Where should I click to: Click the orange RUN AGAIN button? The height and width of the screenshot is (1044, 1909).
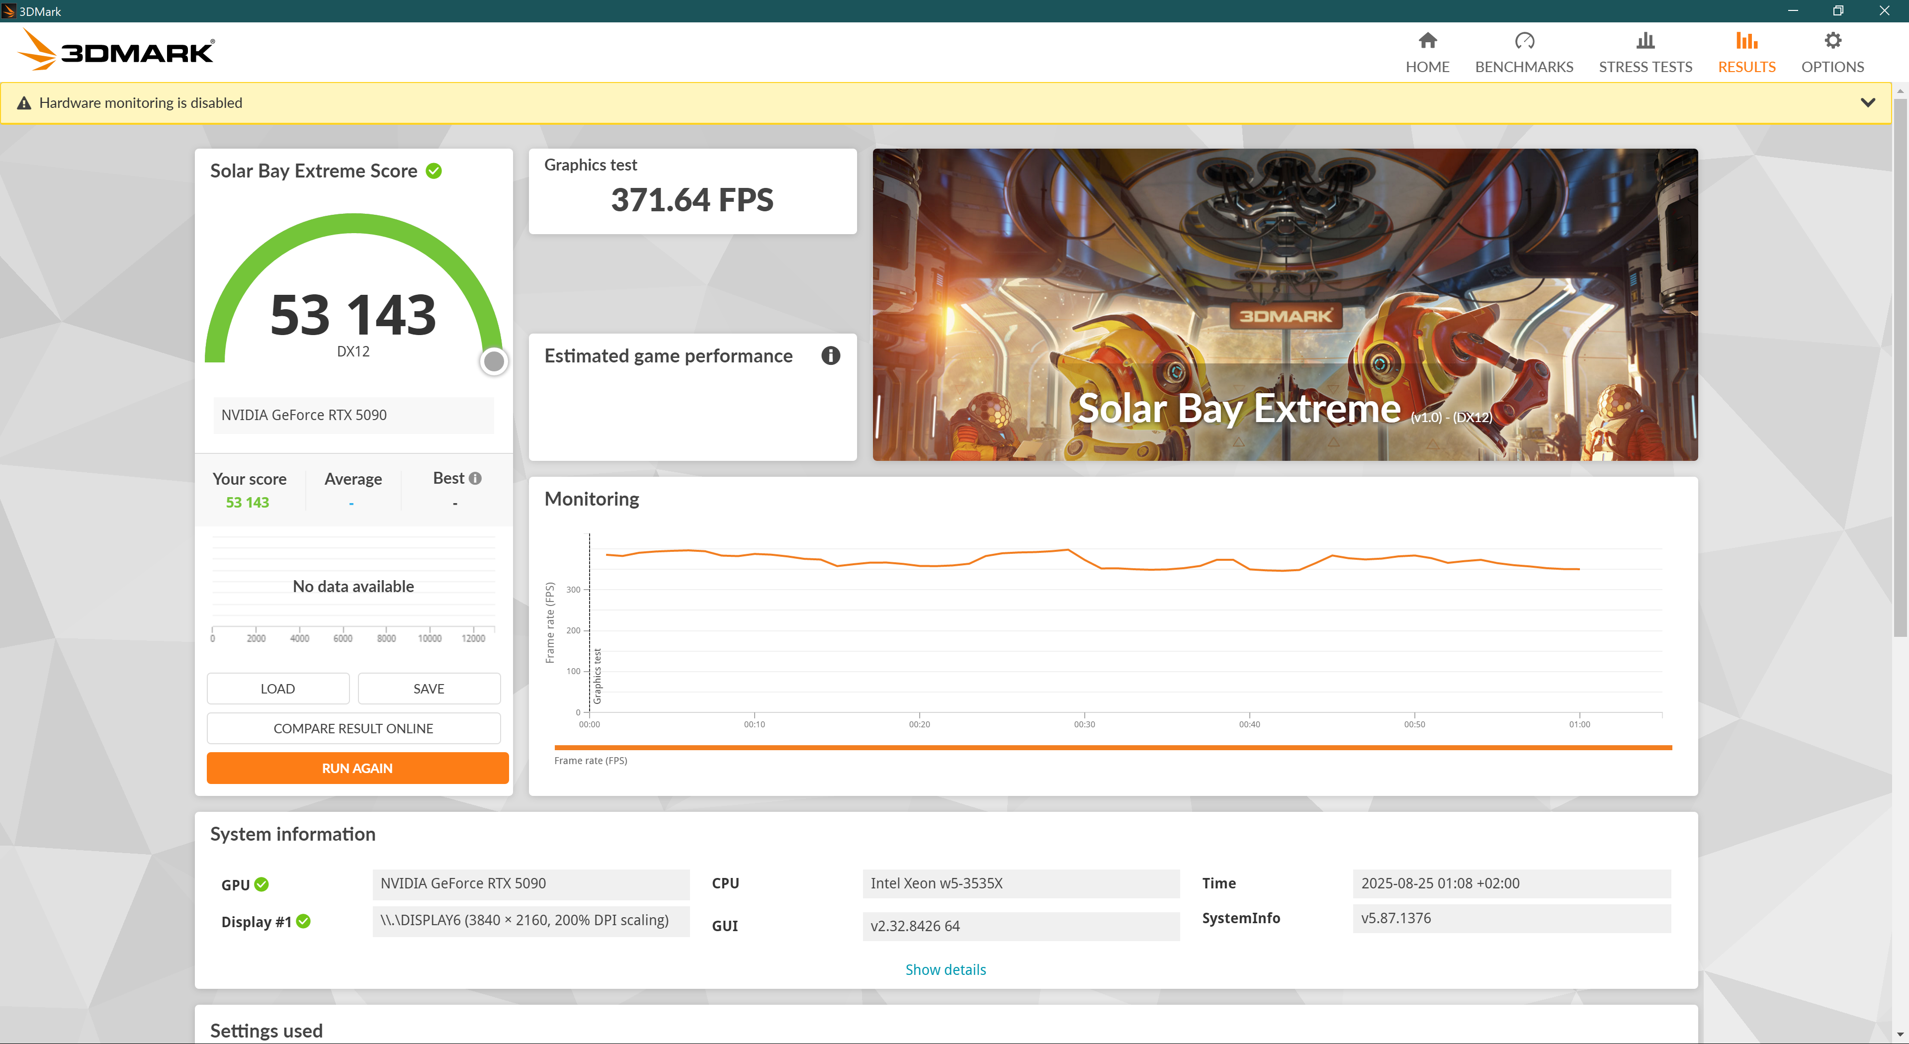click(357, 769)
